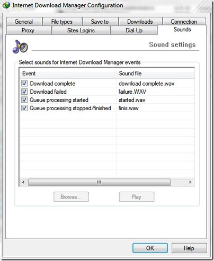
Task: Toggle the Queue processing stopped/finished checkbox
Action: tap(24, 108)
